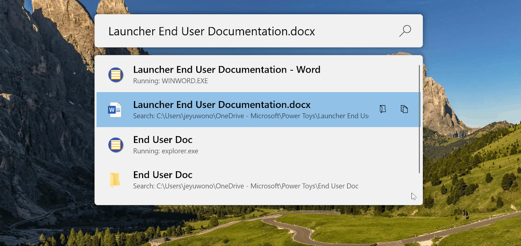
Task: Select the 'Launcher End User Documentation - Word' result title
Action: pyautogui.click(x=227, y=69)
